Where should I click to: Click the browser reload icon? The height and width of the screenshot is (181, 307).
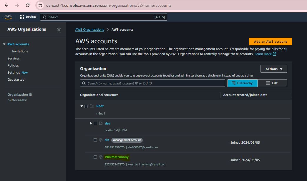[x=28, y=5]
